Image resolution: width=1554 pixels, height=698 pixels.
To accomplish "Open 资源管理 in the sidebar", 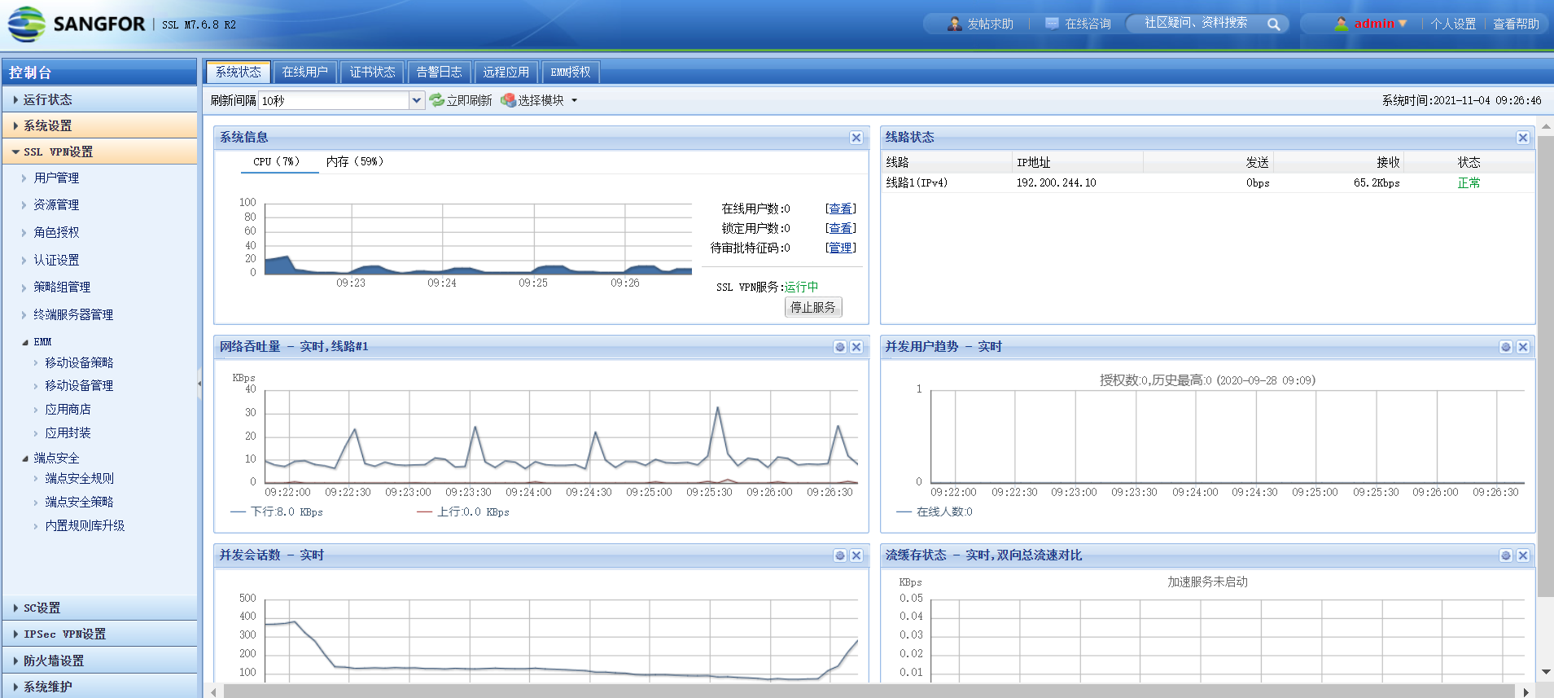I will 56,205.
